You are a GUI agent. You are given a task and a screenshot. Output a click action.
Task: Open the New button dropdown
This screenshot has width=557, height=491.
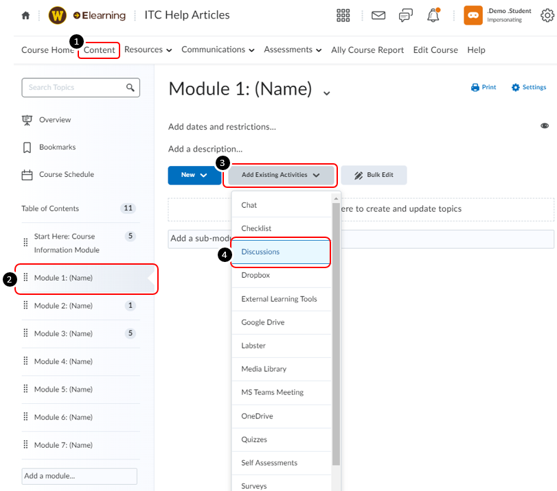click(194, 175)
